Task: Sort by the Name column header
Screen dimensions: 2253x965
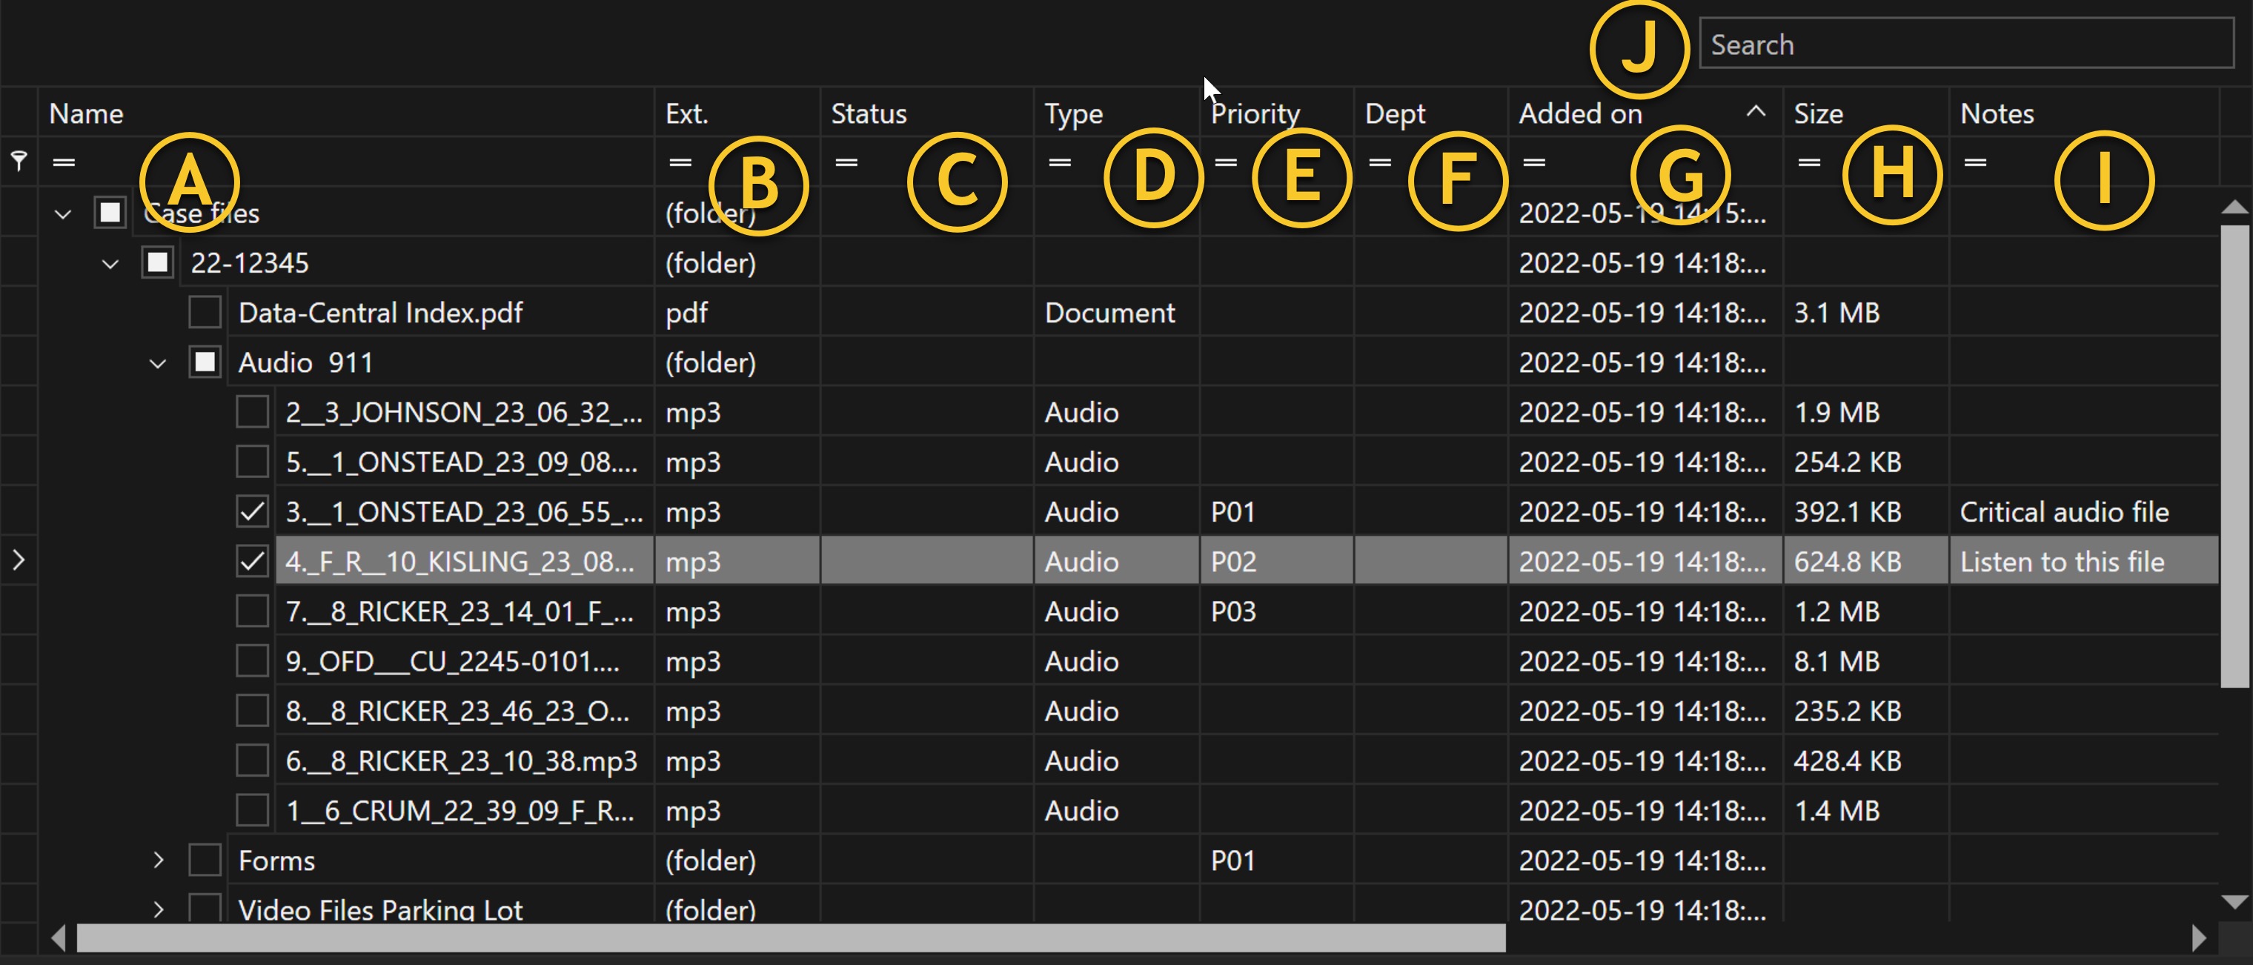Action: pyautogui.click(x=345, y=113)
